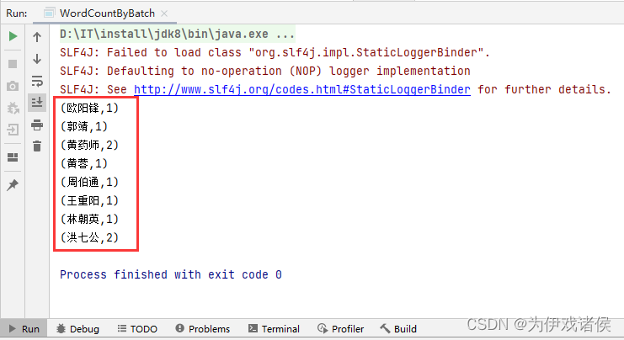
Task: Click the output line (欧阳锋,1)
Action: pos(89,109)
